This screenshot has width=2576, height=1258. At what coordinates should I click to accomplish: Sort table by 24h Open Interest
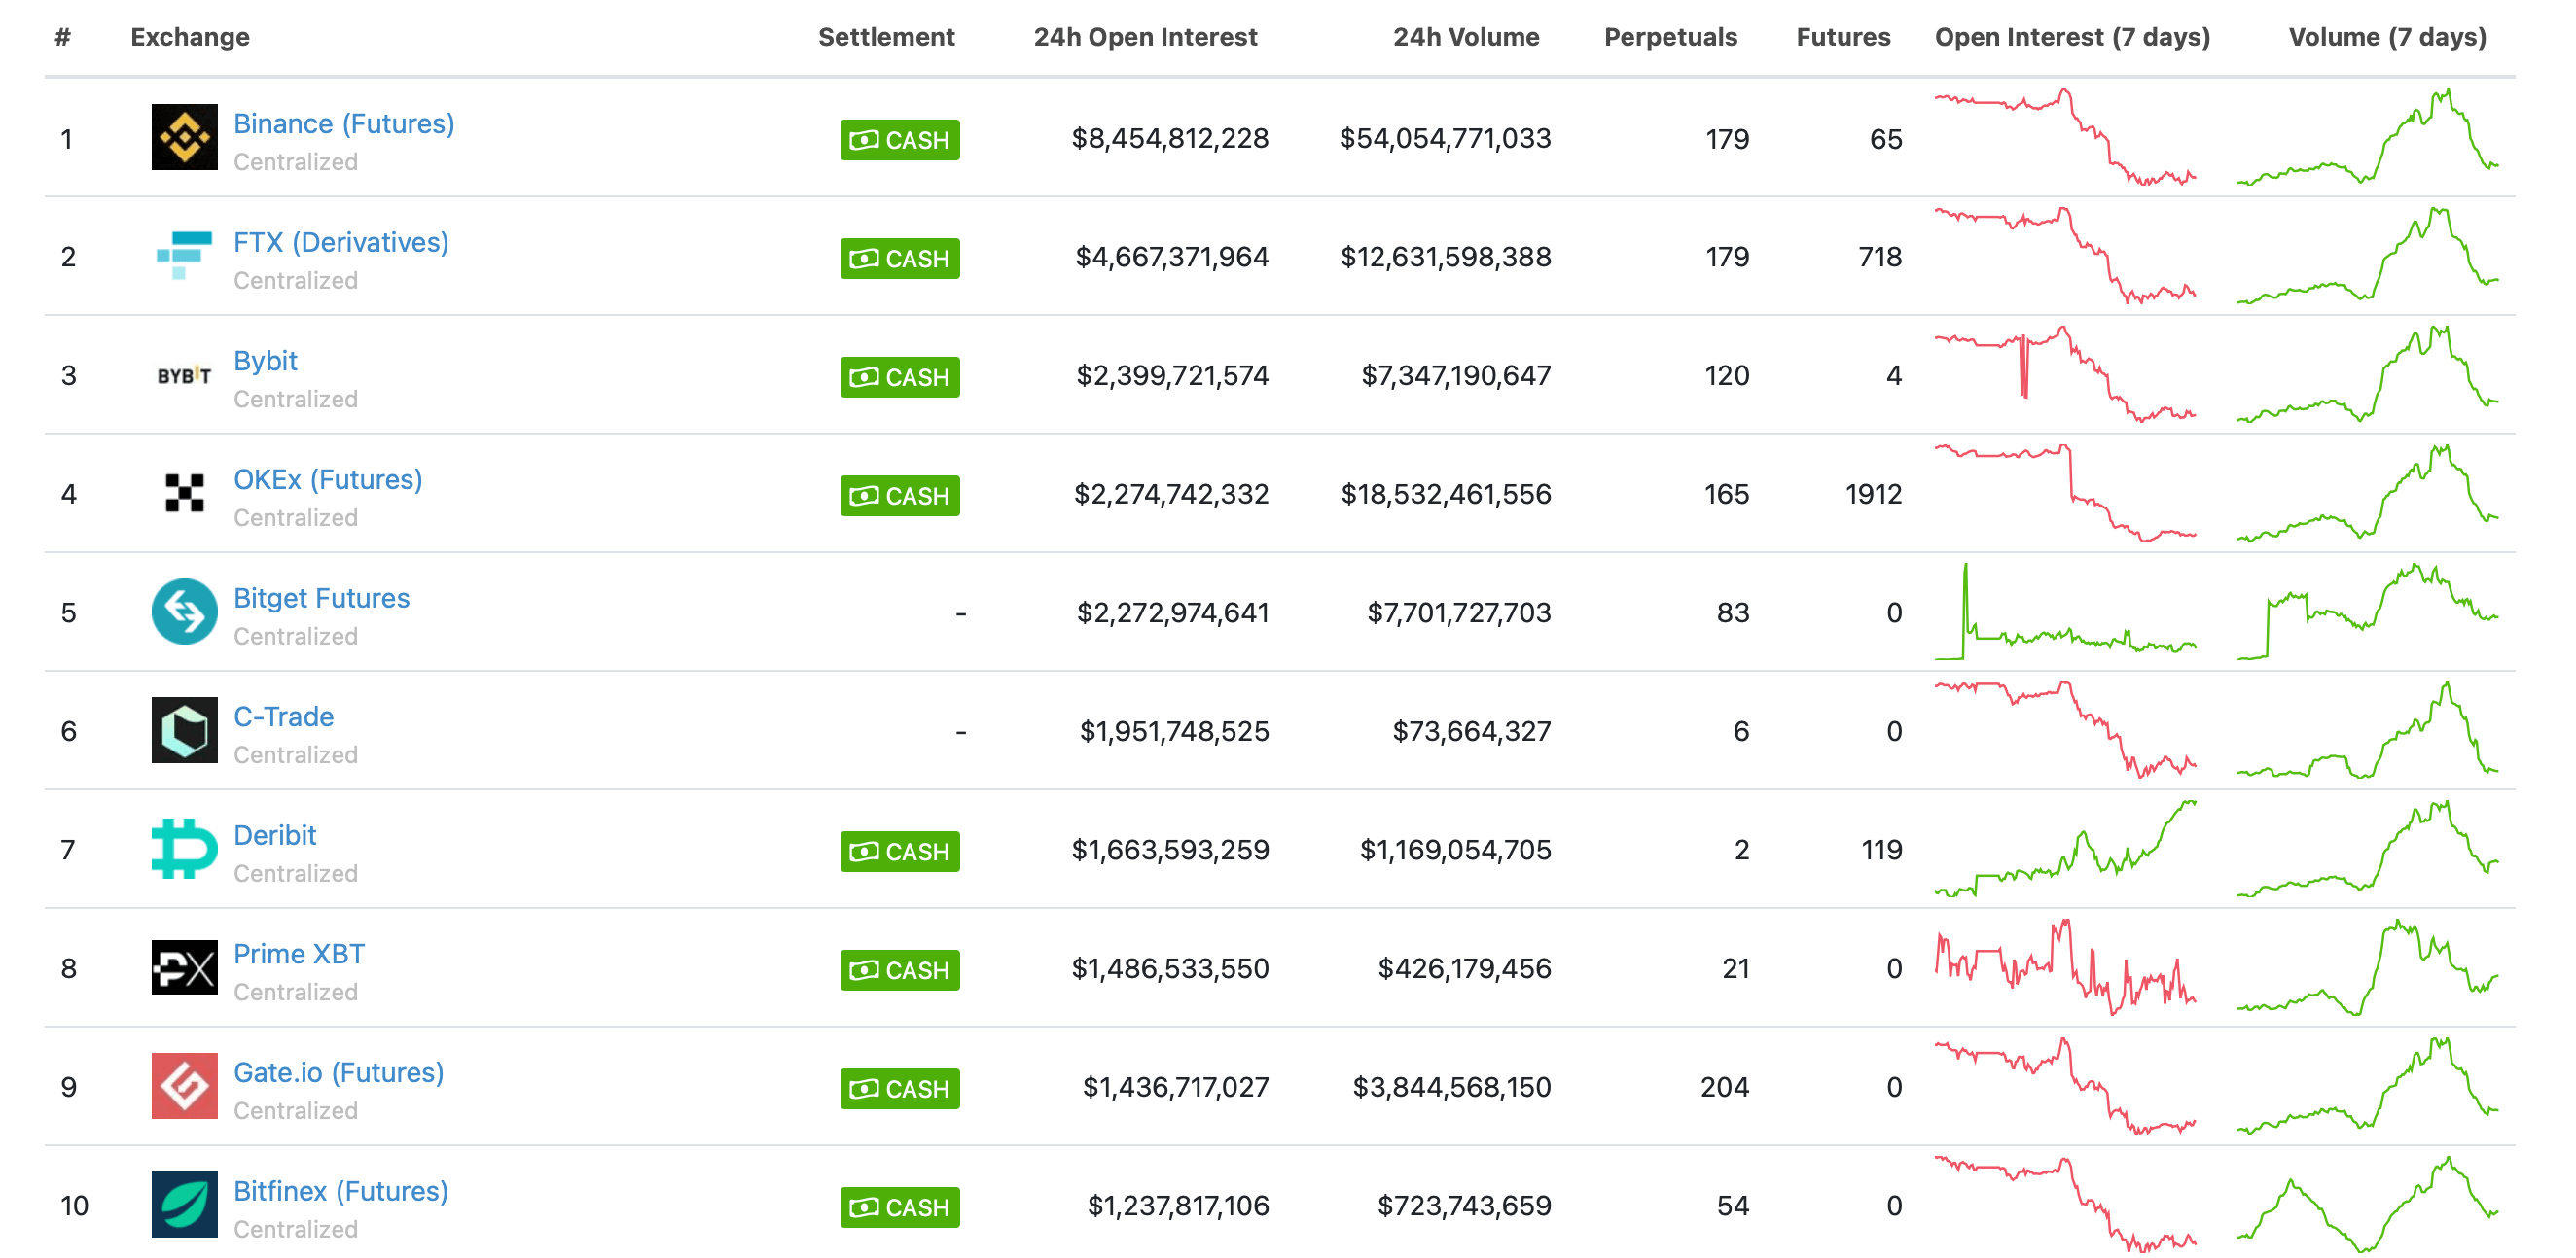1145,37
